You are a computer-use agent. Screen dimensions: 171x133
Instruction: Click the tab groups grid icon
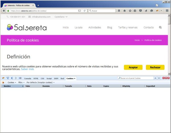pos(157,5)
